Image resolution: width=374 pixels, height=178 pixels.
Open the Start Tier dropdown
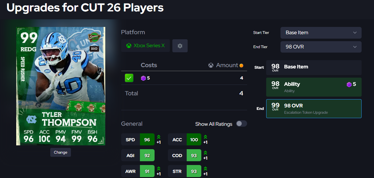click(x=321, y=33)
